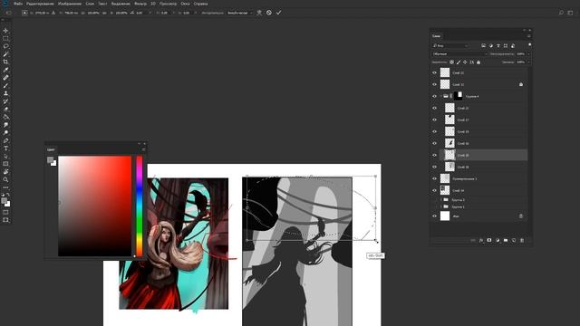Screen dimensions: 580x326
Task: Select the Eyedropper tool
Action: pos(5,70)
